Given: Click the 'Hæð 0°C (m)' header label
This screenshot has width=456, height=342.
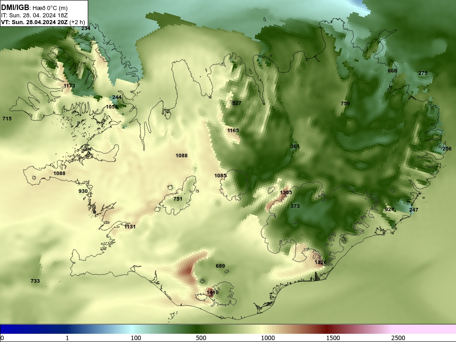Looking at the screenshot, I should pos(50,8).
